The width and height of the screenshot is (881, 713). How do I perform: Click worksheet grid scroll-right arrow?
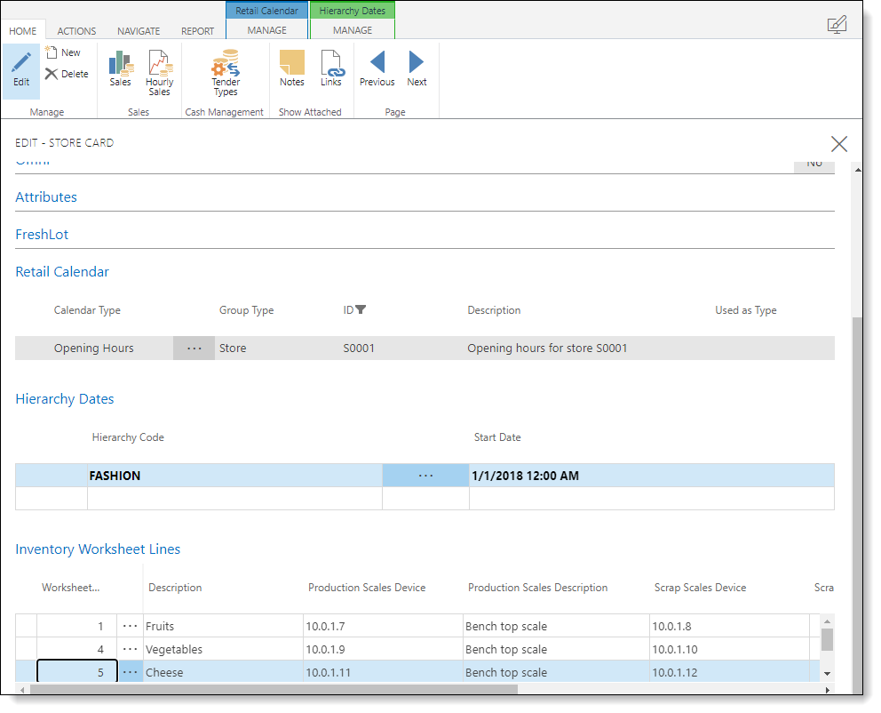828,690
